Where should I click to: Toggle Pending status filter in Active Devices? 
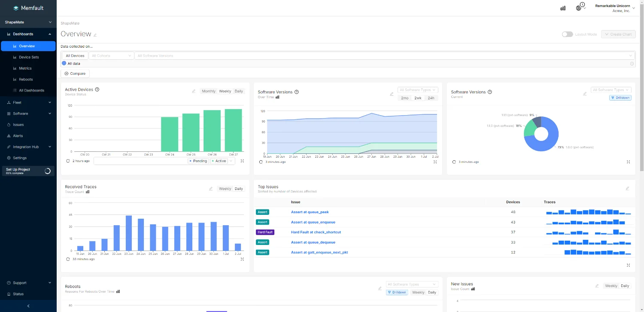tap(198, 161)
